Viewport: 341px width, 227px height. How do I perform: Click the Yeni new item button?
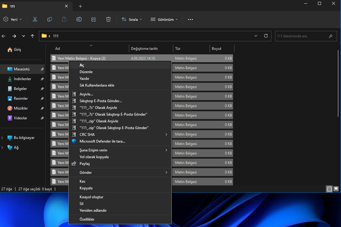click(x=12, y=19)
